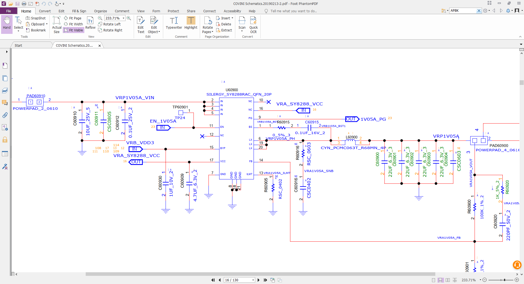Expand the Edit Object dropdown
524x284 pixels.
159,32
